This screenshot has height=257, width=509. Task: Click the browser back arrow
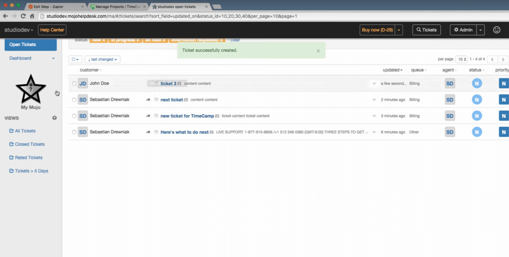tap(5, 16)
